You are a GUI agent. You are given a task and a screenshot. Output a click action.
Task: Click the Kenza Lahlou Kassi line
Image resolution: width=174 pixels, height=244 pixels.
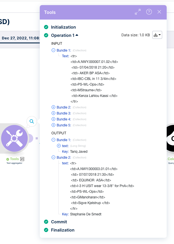(x=94, y=96)
